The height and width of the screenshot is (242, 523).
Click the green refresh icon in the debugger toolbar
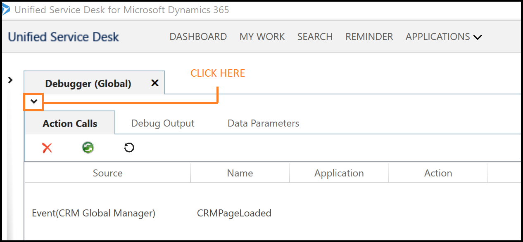tap(88, 147)
